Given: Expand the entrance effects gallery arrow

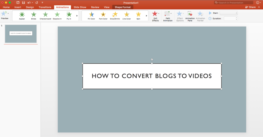Looking at the screenshot, I should tap(77, 16).
